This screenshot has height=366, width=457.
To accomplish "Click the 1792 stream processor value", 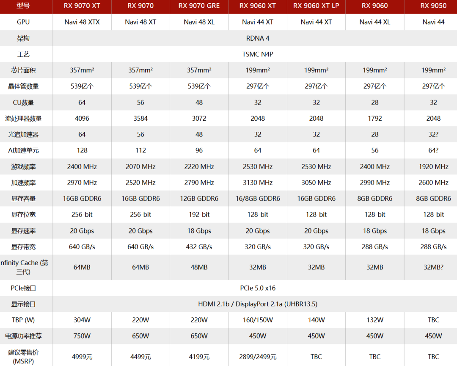I will (x=375, y=119).
